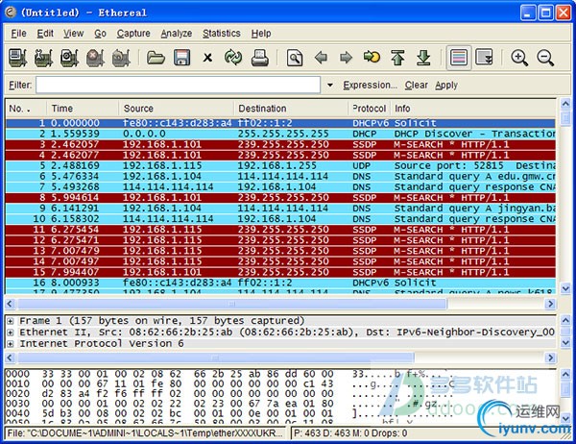Start a new live capture icon
Image resolution: width=576 pixels, height=444 pixels.
[69, 58]
